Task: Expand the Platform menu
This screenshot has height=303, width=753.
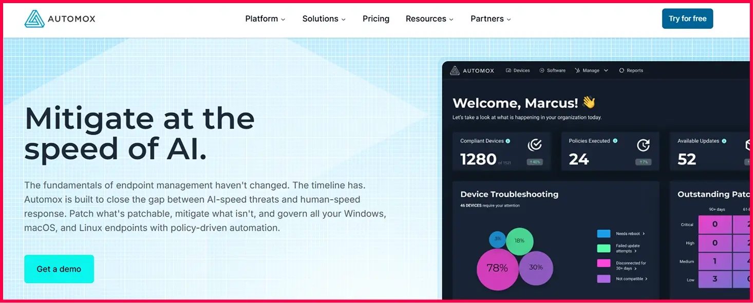Action: point(265,18)
